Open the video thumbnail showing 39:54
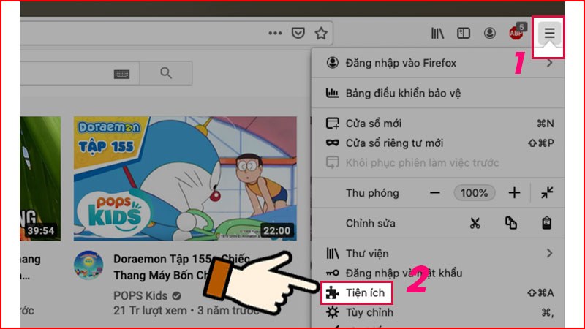 click(x=40, y=178)
